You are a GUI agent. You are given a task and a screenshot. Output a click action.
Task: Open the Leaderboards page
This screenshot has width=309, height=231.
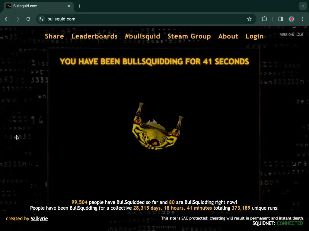click(x=94, y=36)
